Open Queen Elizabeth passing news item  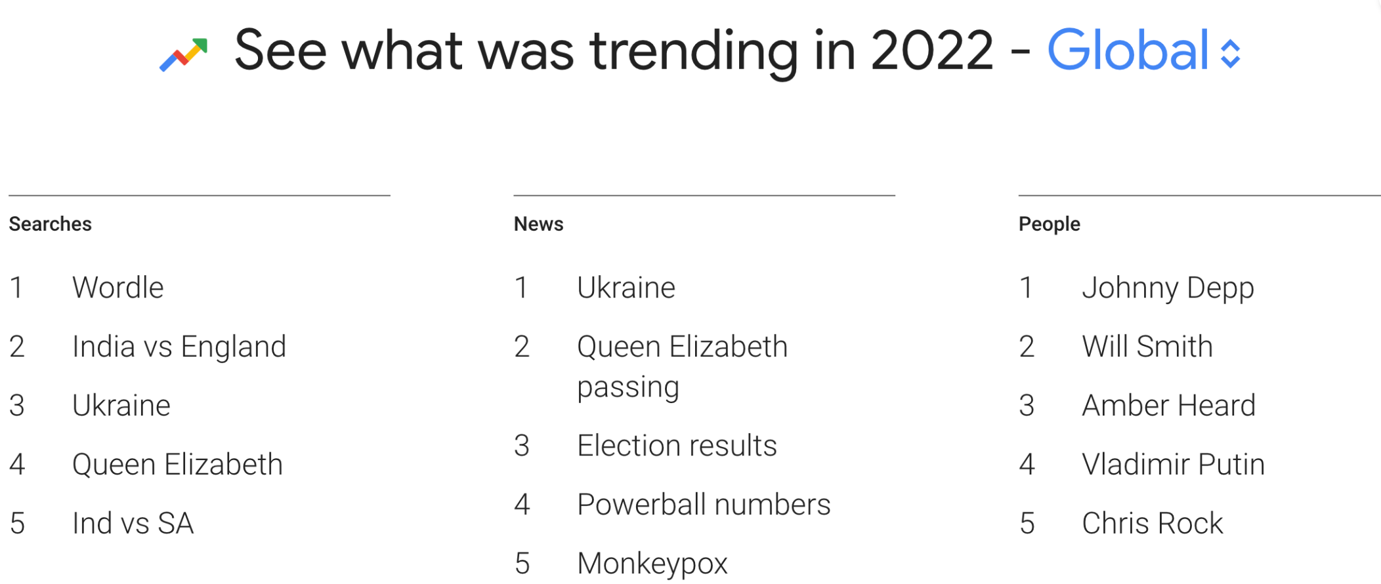[683, 366]
